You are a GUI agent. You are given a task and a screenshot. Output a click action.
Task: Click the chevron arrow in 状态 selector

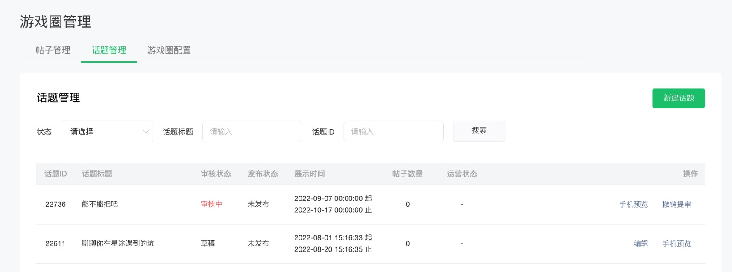146,132
